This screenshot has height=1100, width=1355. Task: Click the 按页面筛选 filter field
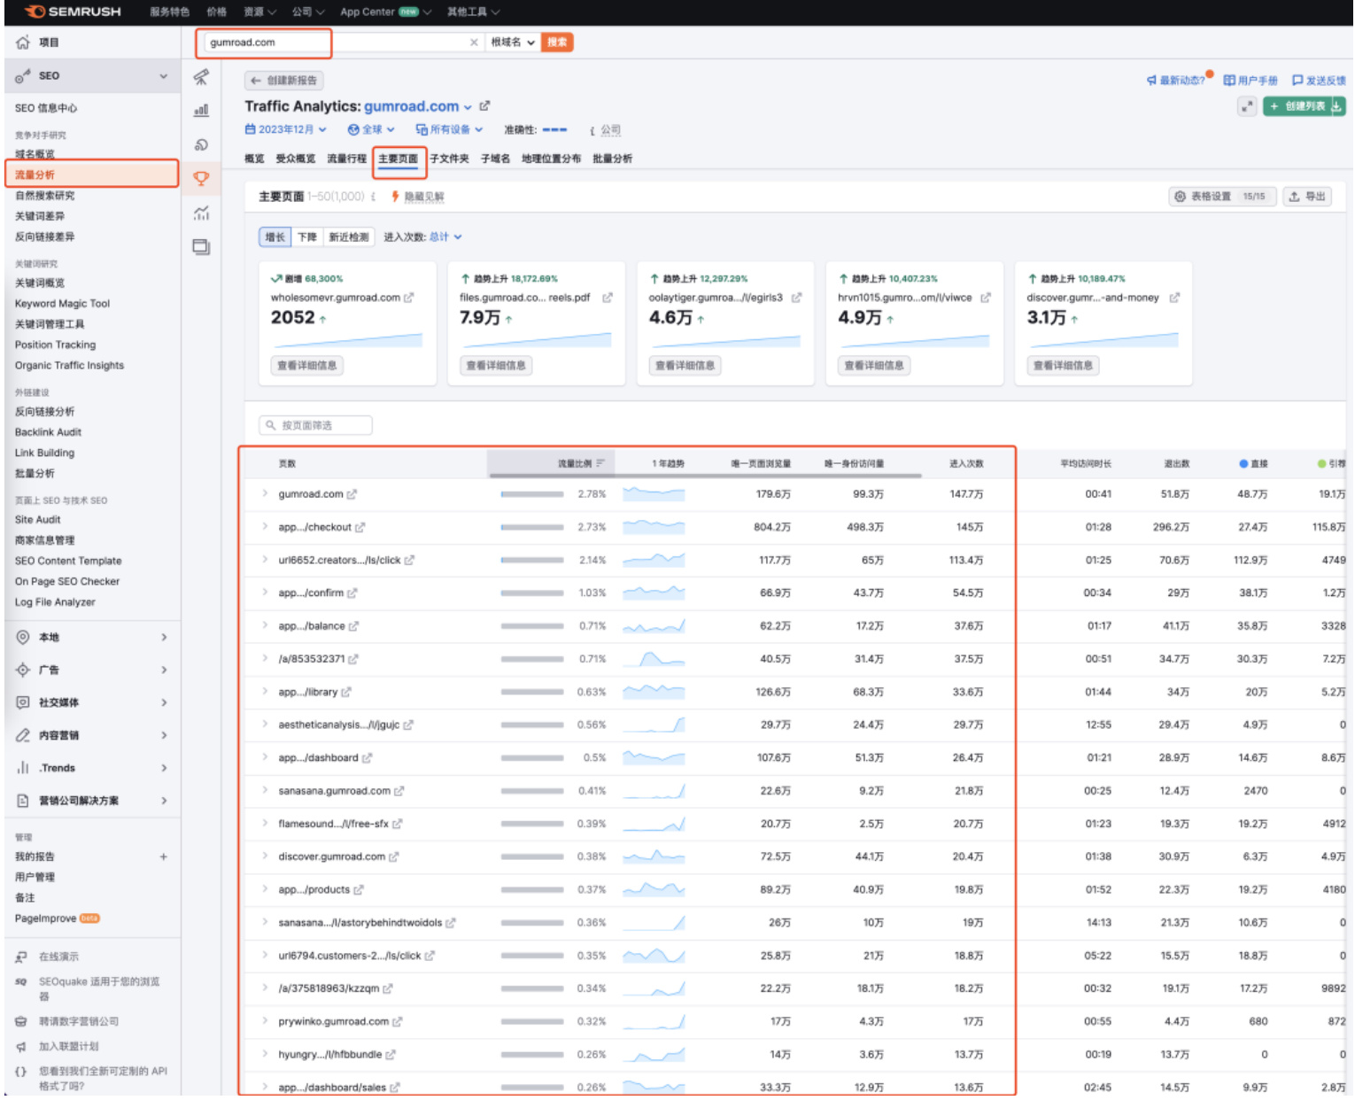(315, 426)
